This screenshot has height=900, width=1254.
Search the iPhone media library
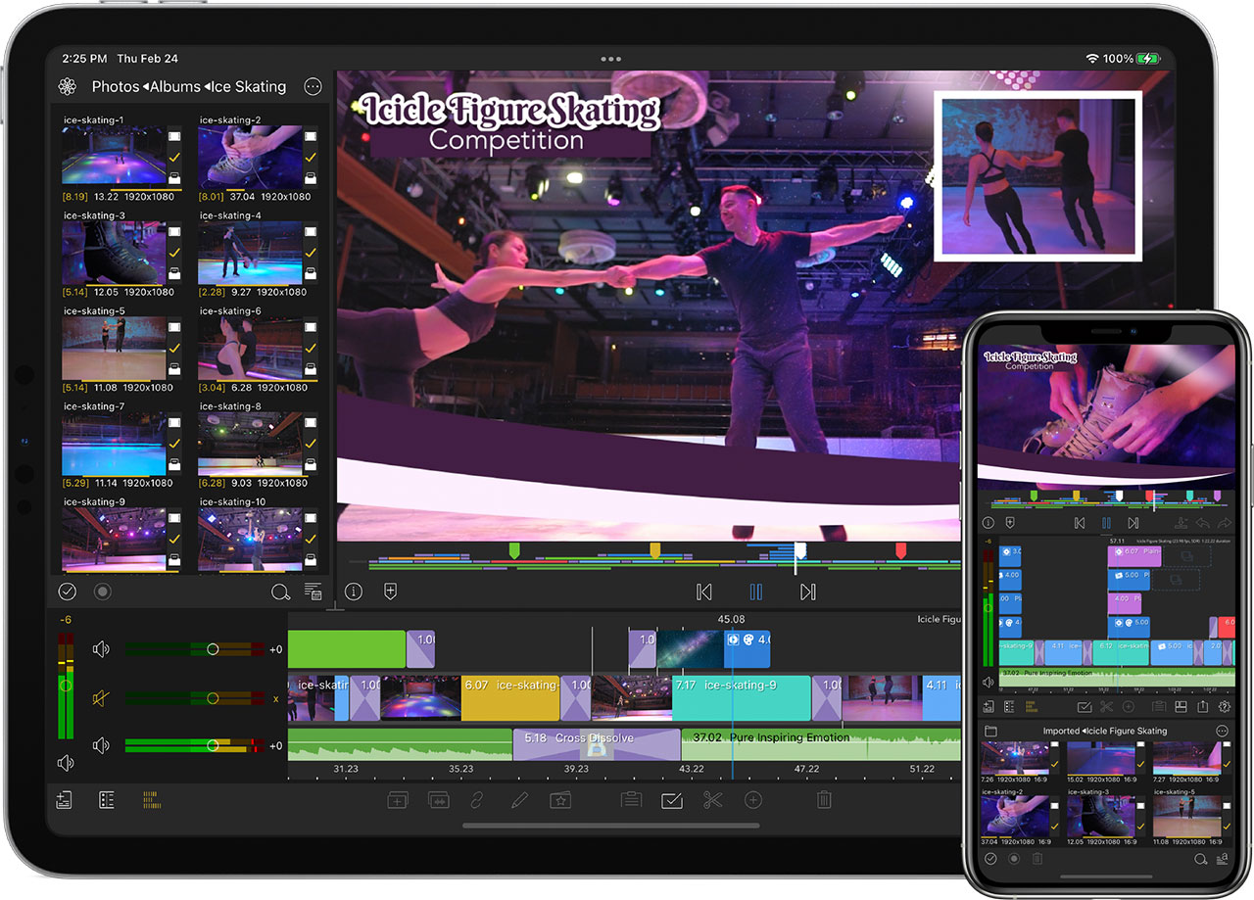(x=1200, y=859)
